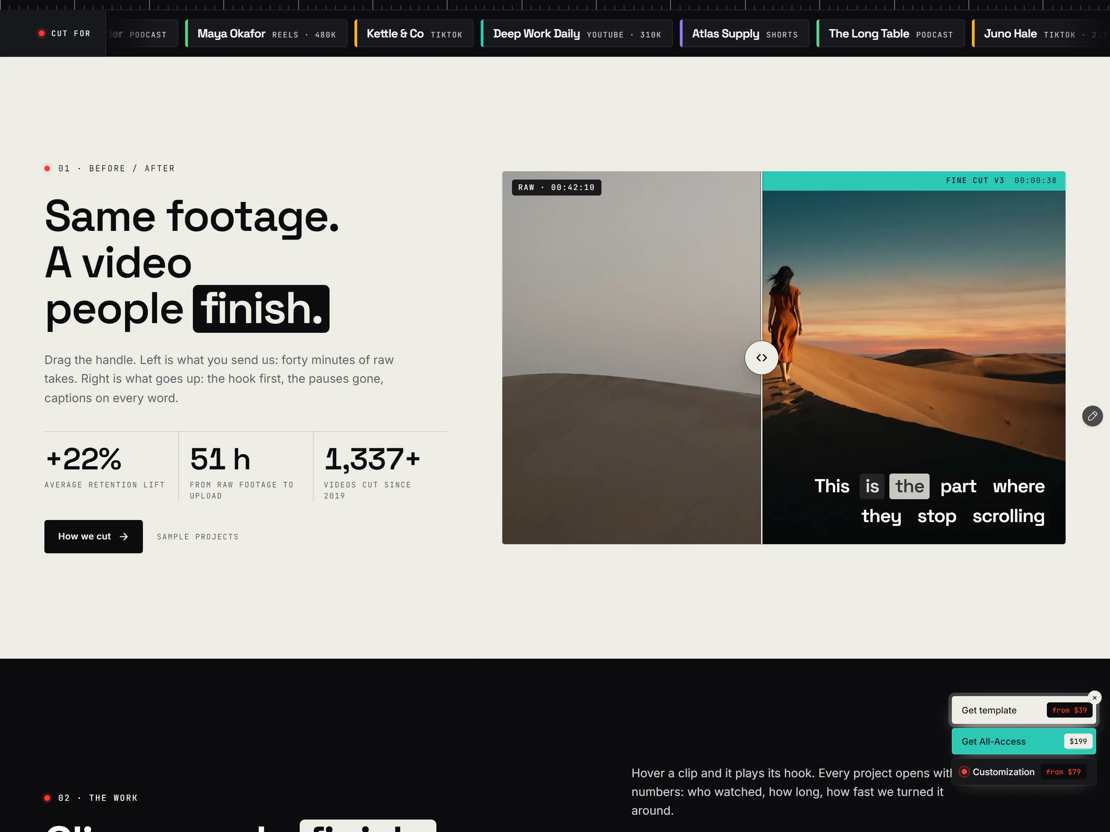
Task: Select the Maya Okafor Reels chip
Action: pyautogui.click(x=266, y=34)
